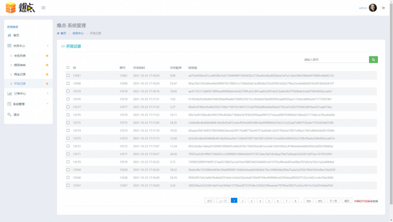Toggle the select-all checkbox in table header
Image resolution: width=393 pixels, height=222 pixels.
[x=68, y=68]
